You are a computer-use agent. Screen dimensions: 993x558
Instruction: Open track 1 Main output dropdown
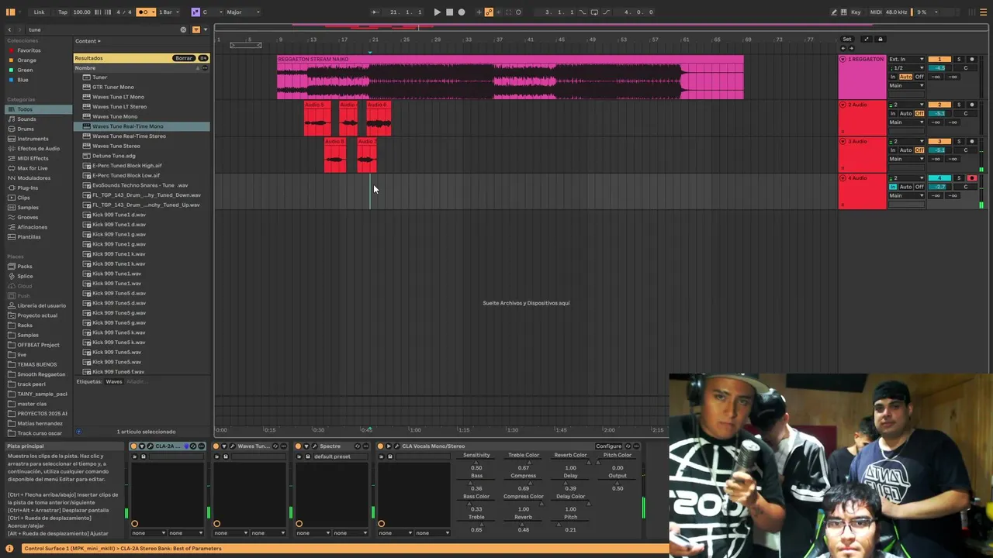[906, 85]
